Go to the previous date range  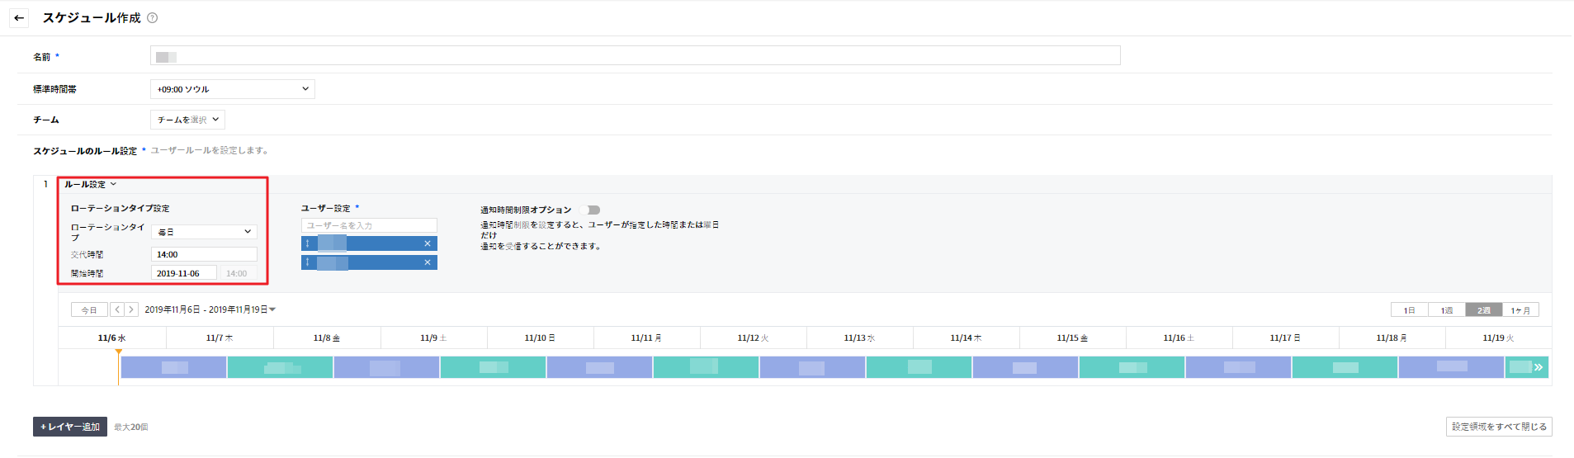point(117,309)
